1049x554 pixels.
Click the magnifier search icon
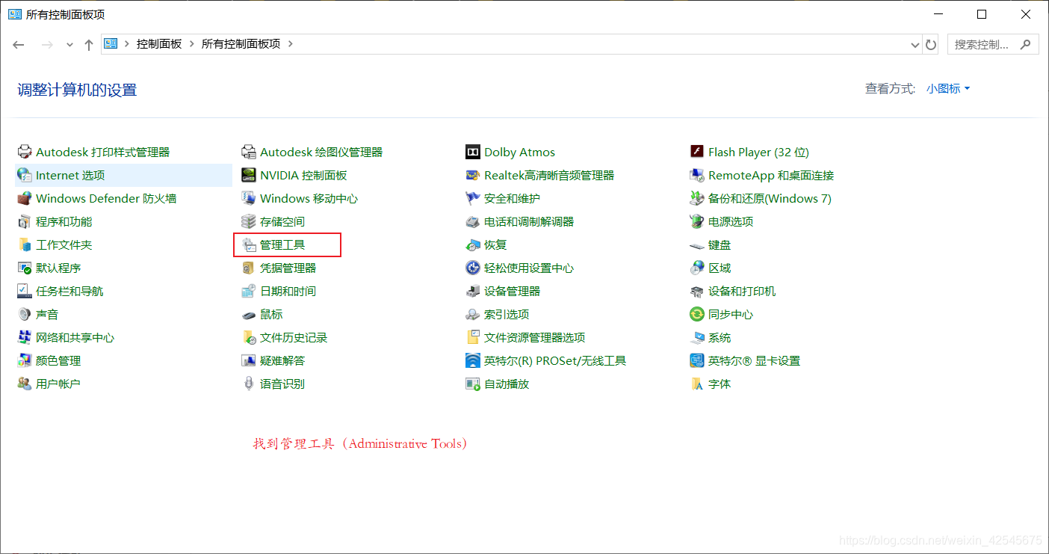pyautogui.click(x=1026, y=44)
